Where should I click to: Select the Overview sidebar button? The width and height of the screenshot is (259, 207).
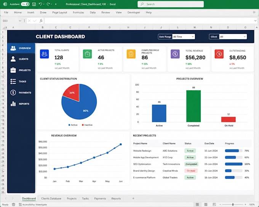21,48
